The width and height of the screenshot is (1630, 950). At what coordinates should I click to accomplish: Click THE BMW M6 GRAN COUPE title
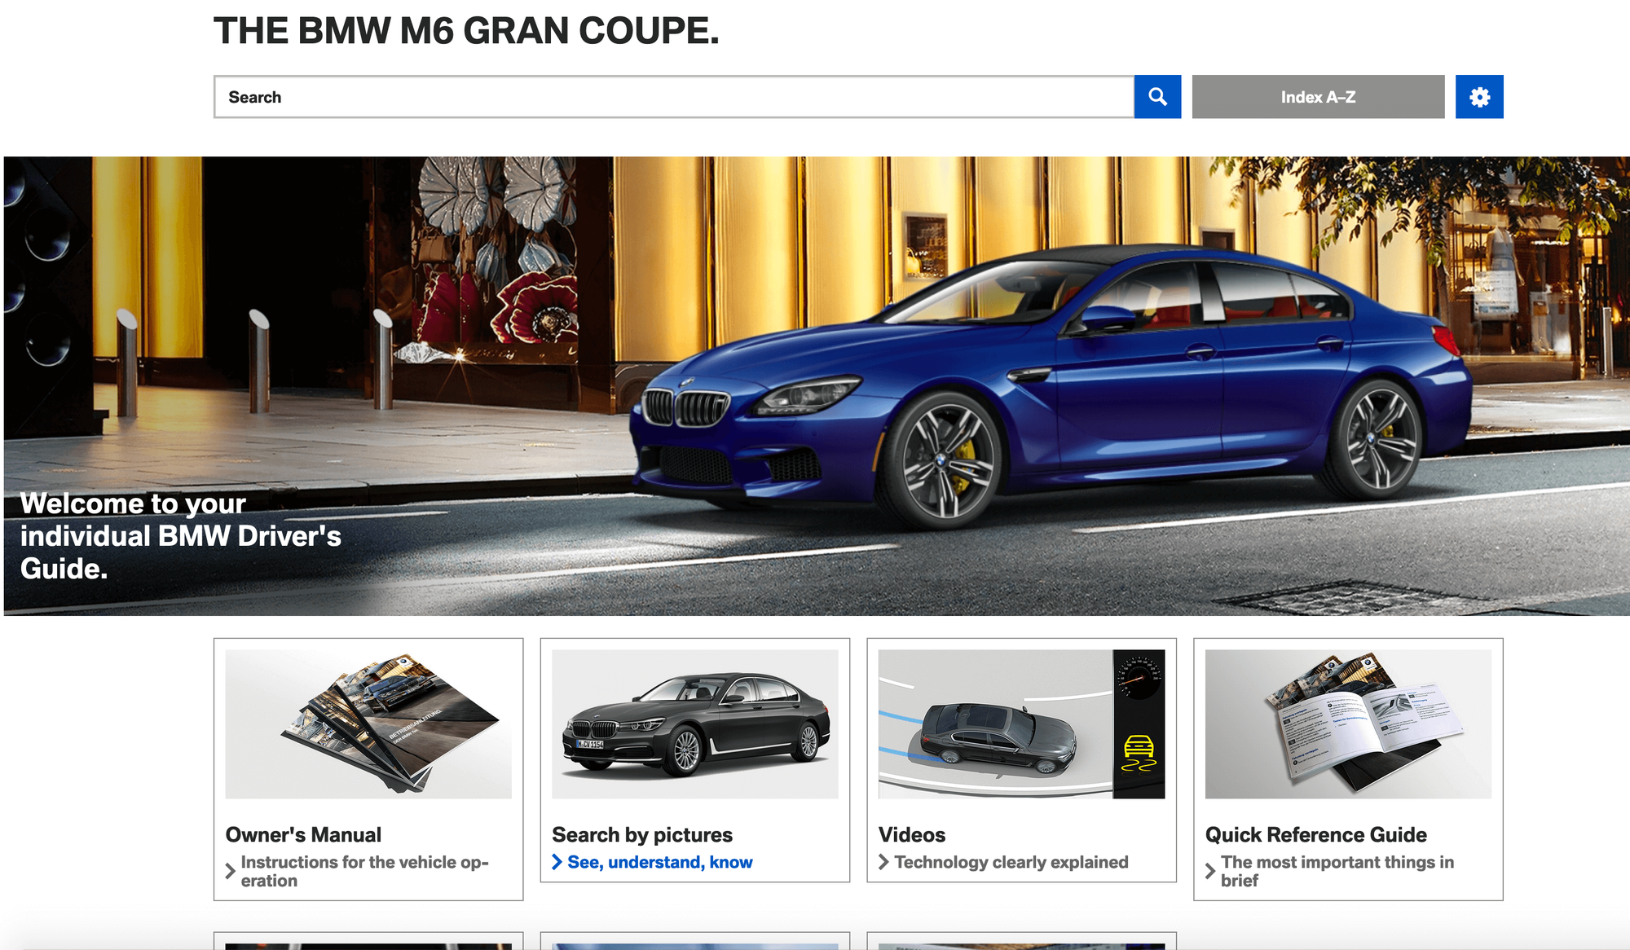click(x=466, y=31)
